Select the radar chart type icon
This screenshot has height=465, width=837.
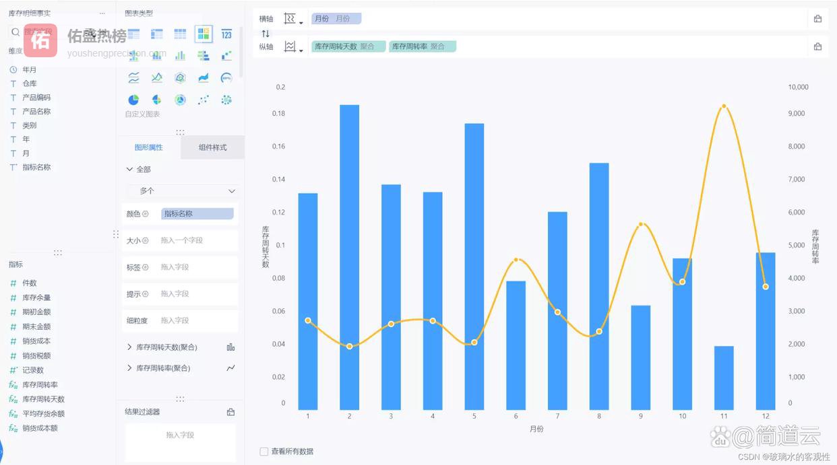pyautogui.click(x=180, y=77)
